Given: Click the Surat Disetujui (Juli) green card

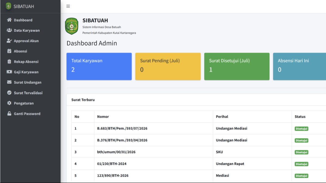Looking at the screenshot, I should coord(237,66).
